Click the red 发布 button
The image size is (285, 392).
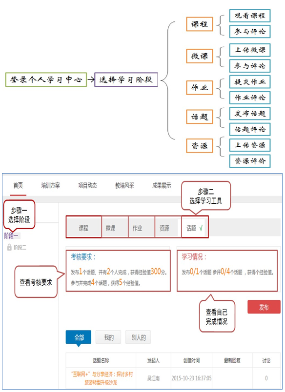(264, 307)
